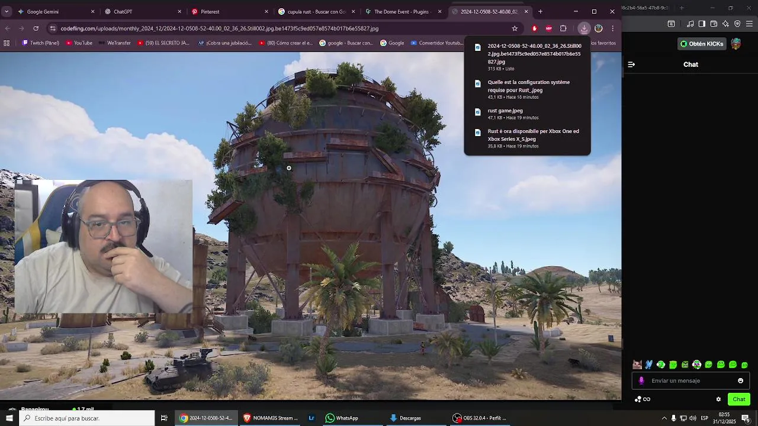
Task: Select the cat face emote in chat
Action: pos(637,364)
